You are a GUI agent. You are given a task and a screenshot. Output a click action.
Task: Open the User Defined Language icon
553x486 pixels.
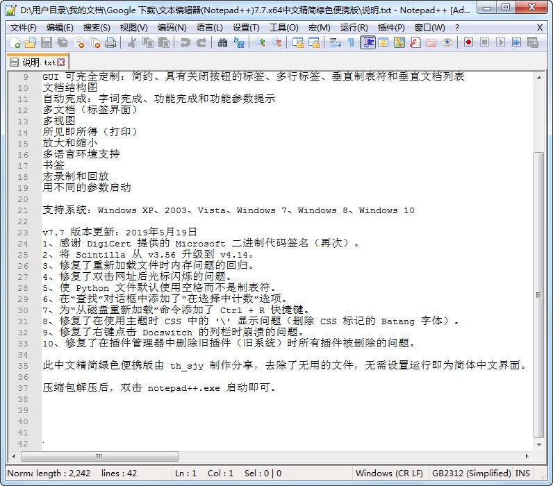tap(383, 42)
